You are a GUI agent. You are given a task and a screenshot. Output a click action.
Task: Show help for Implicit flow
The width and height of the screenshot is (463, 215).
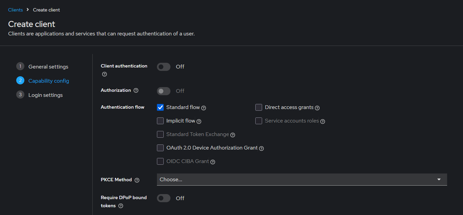click(x=199, y=122)
